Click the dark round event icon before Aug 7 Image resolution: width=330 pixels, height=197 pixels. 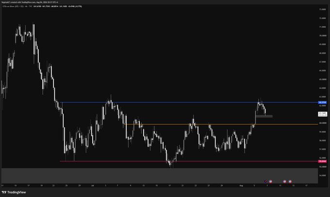(265, 181)
